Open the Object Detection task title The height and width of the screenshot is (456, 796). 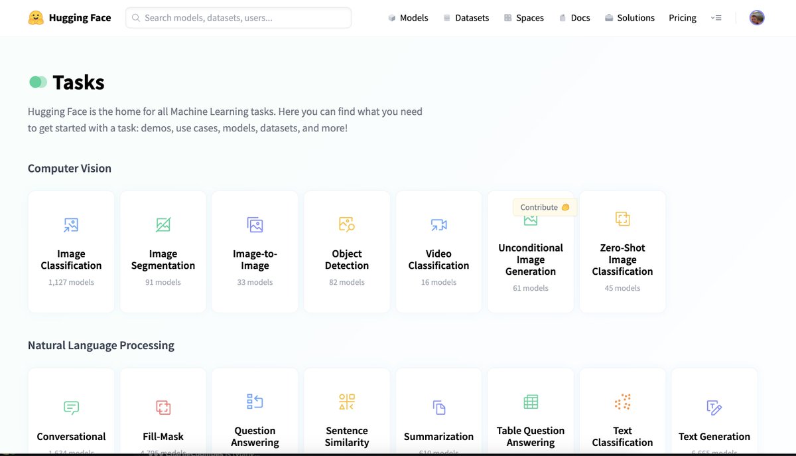(346, 260)
